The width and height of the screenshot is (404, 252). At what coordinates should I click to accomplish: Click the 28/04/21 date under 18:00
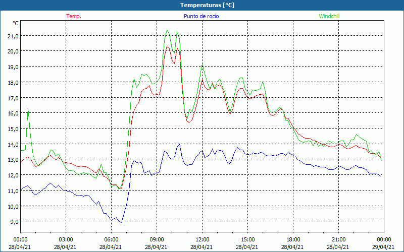pos(292,247)
